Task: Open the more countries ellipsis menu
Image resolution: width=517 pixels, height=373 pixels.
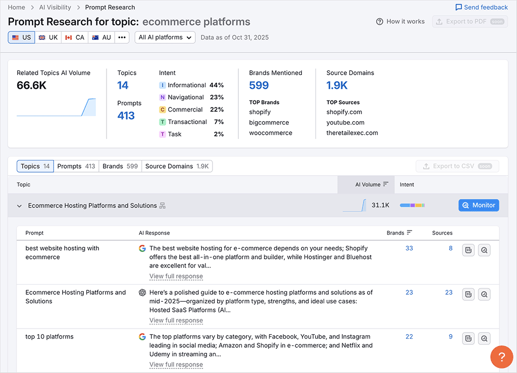Action: (122, 37)
